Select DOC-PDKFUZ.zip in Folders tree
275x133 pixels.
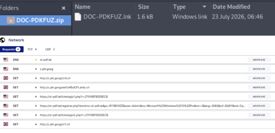(35, 20)
